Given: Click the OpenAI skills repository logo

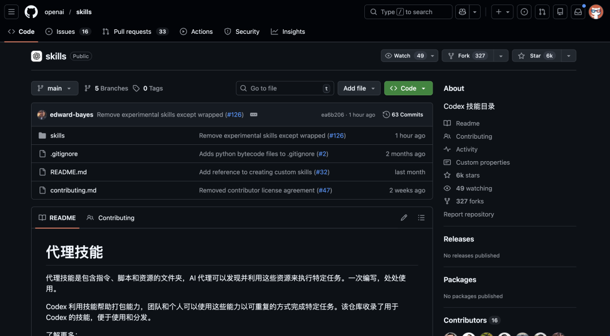Looking at the screenshot, I should click(x=37, y=56).
